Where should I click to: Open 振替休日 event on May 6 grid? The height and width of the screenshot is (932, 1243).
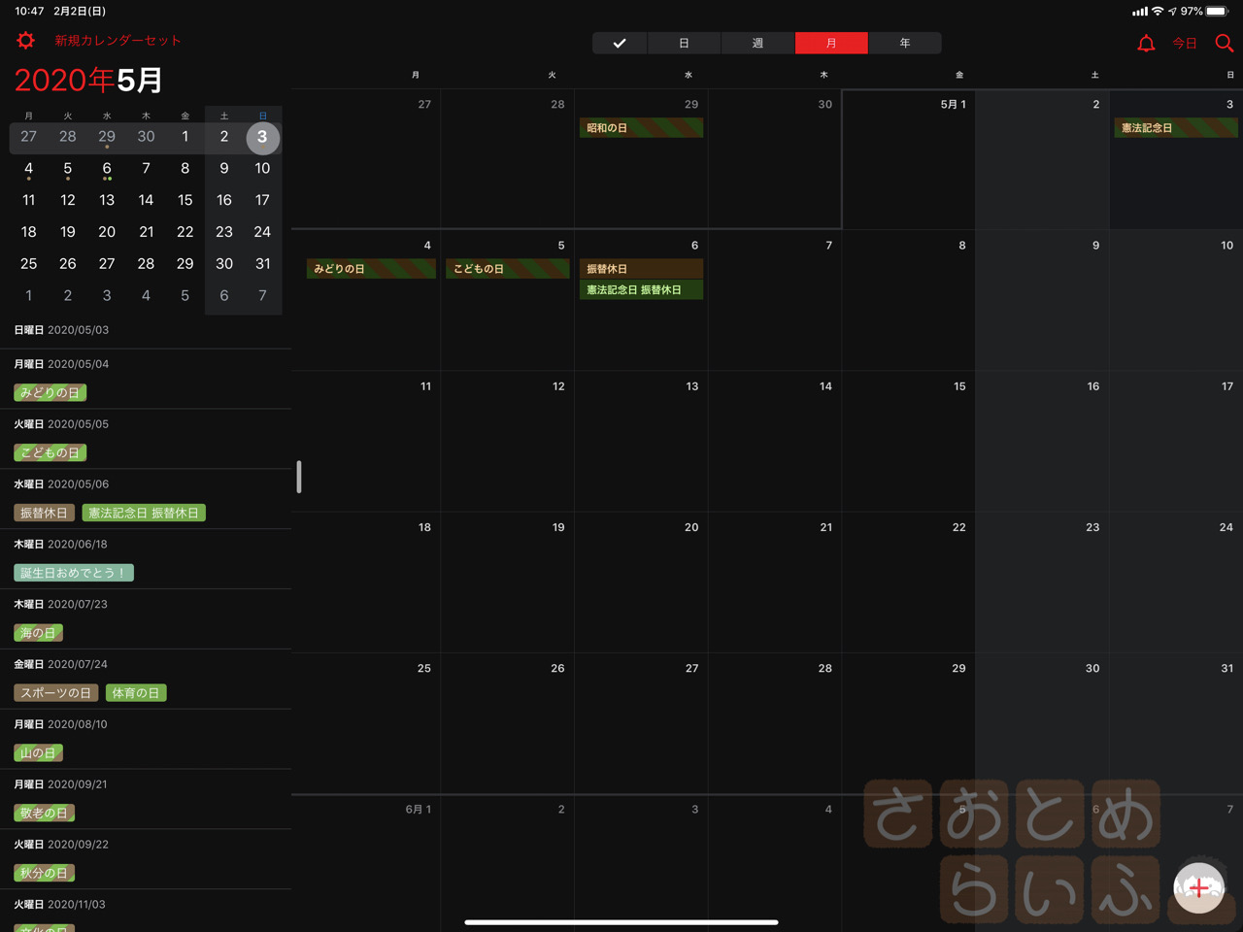(x=641, y=268)
